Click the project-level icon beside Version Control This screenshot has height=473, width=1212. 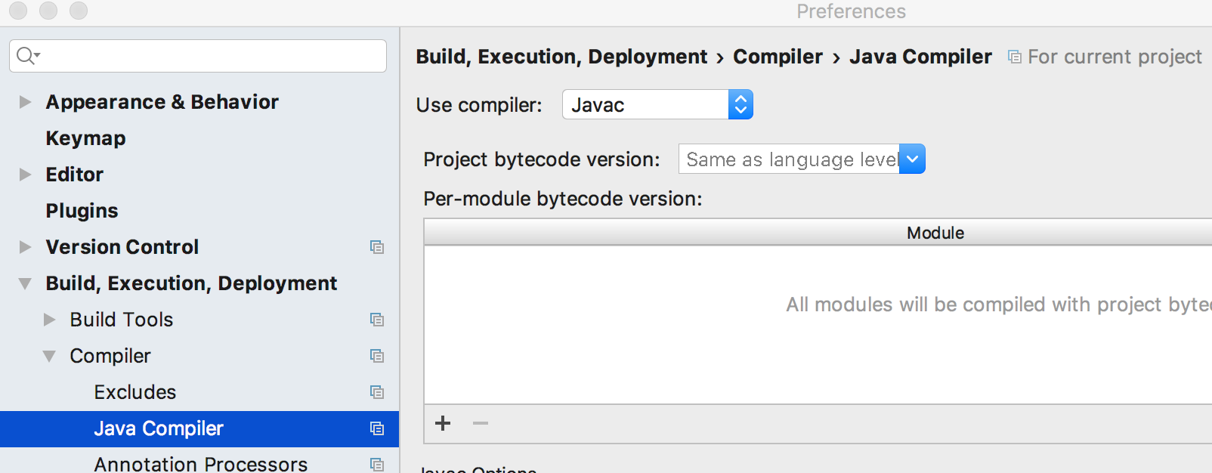point(377,247)
